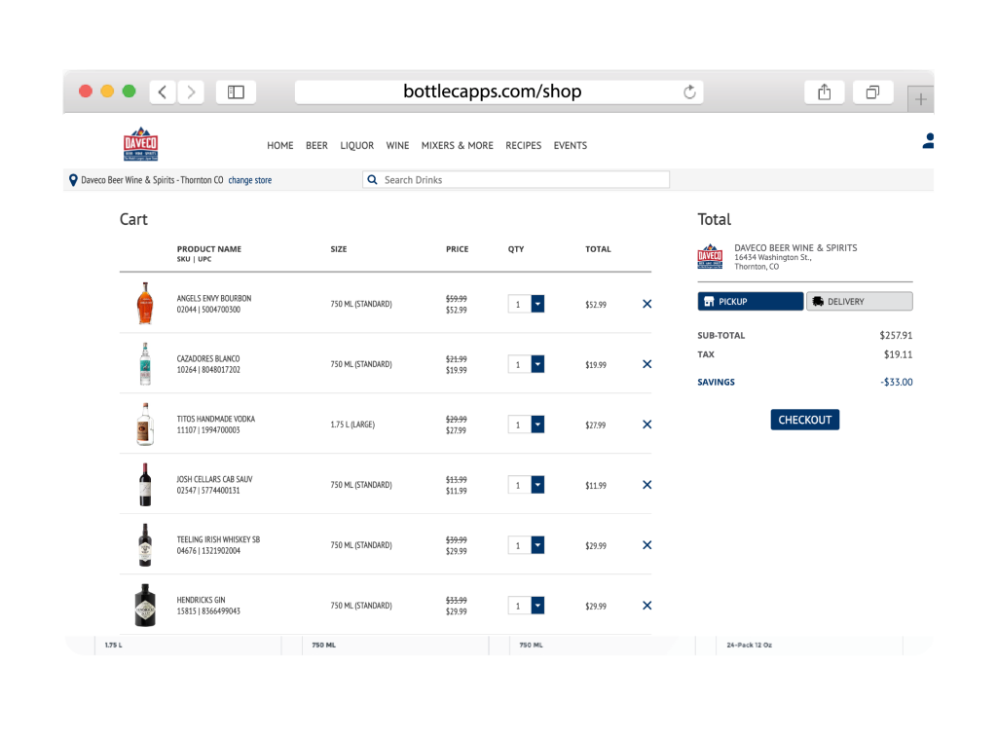Open quantity dropdown for Angels Envy Bourbon
The width and height of the screenshot is (997, 739).
tap(537, 304)
